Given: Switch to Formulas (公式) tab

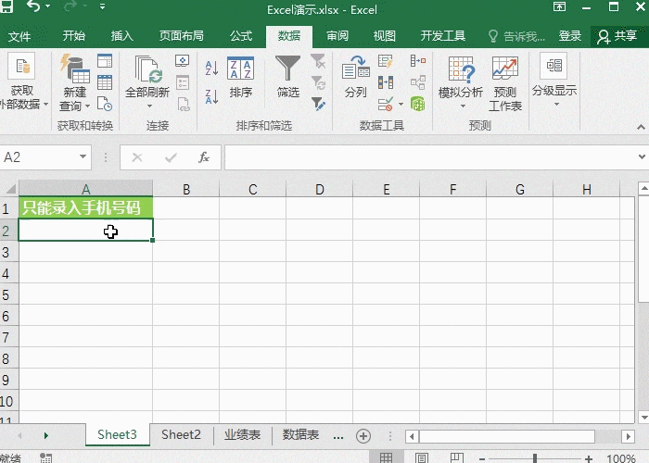Looking at the screenshot, I should pos(241,36).
